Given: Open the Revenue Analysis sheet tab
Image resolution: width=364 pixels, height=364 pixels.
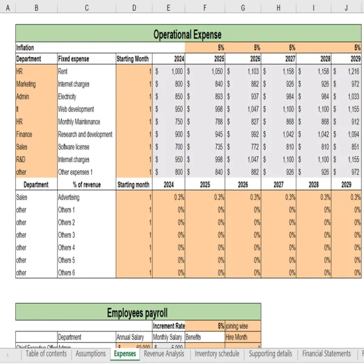Looking at the screenshot, I should click(x=164, y=354).
